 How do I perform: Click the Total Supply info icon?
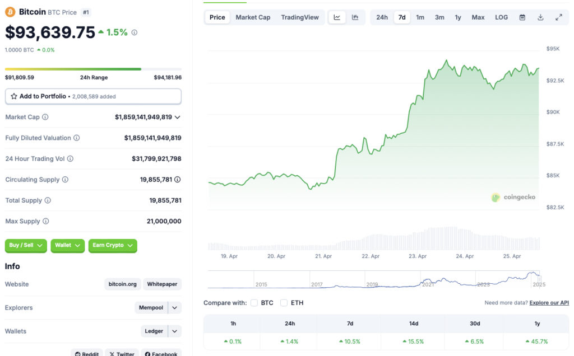48,200
